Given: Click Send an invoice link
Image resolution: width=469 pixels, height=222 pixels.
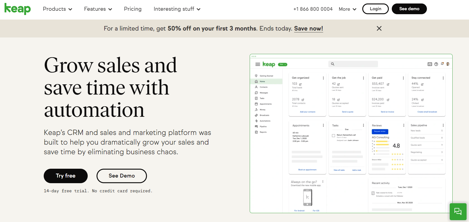Looking at the screenshot, I should tap(387, 112).
